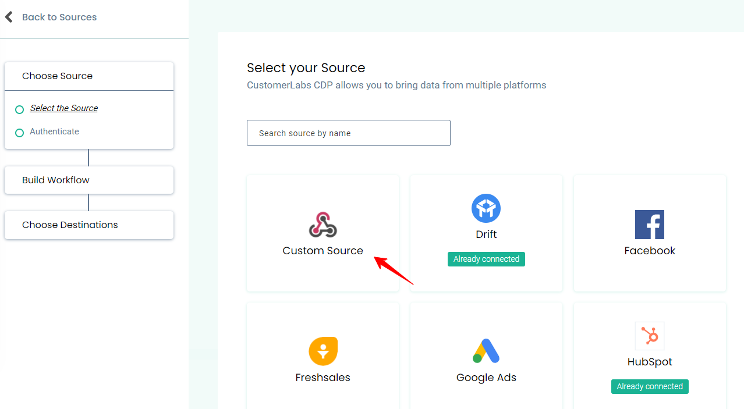Click the Authenticate step radio circle
Screen dimensions: 744x409
click(x=19, y=133)
